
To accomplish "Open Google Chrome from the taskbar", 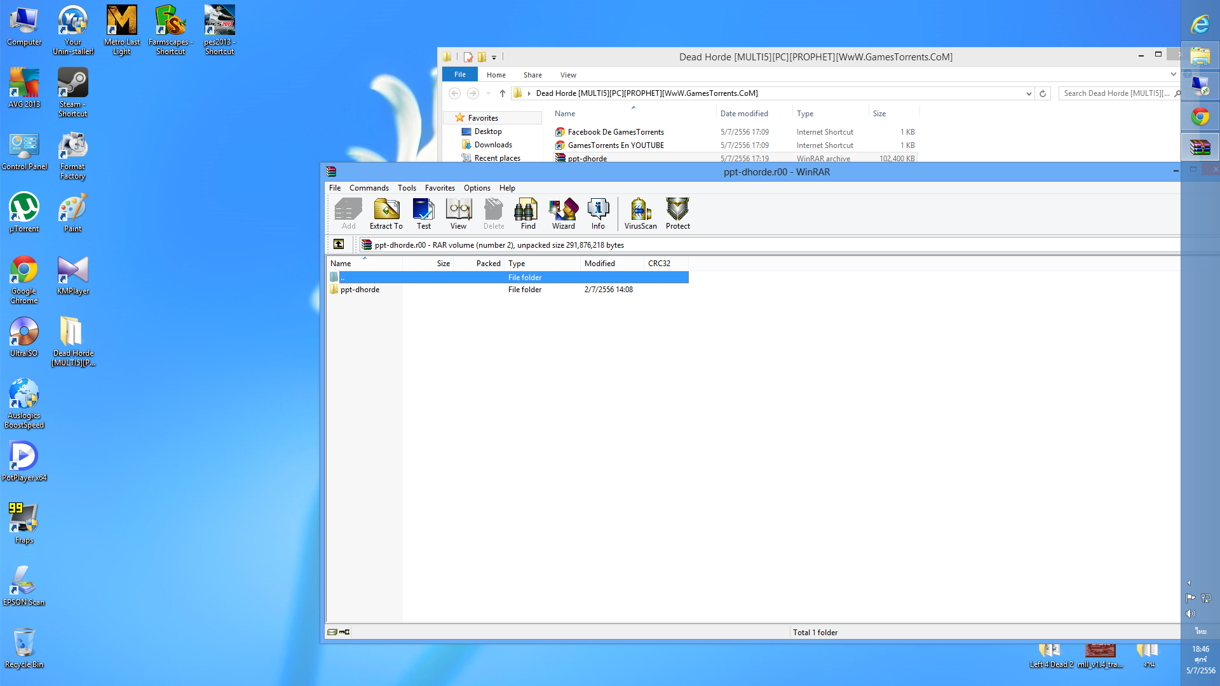I will tap(1200, 117).
